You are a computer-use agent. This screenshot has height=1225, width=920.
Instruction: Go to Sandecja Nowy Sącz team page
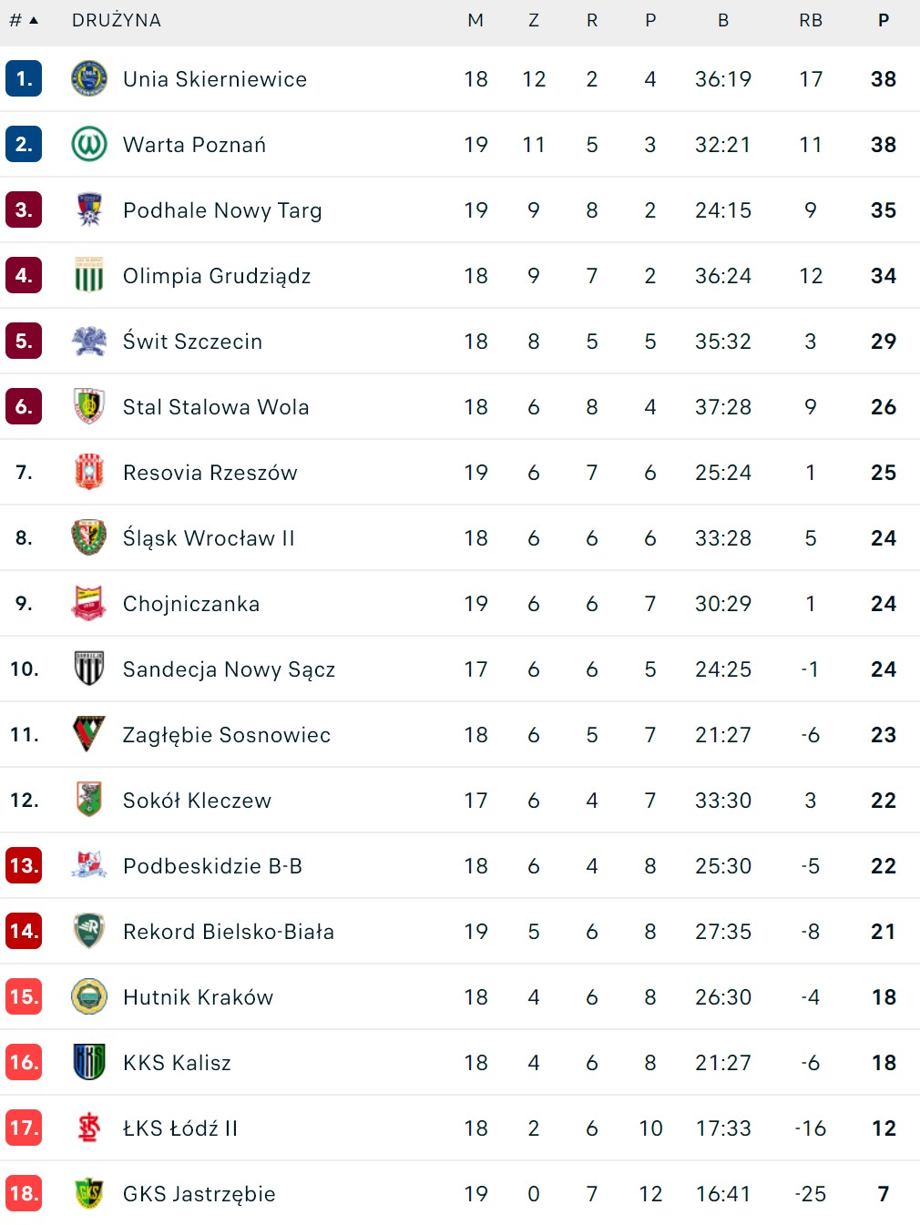[229, 669]
